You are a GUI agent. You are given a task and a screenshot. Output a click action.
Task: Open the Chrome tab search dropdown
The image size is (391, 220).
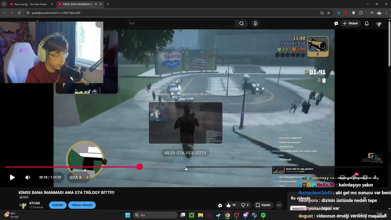point(4,4)
